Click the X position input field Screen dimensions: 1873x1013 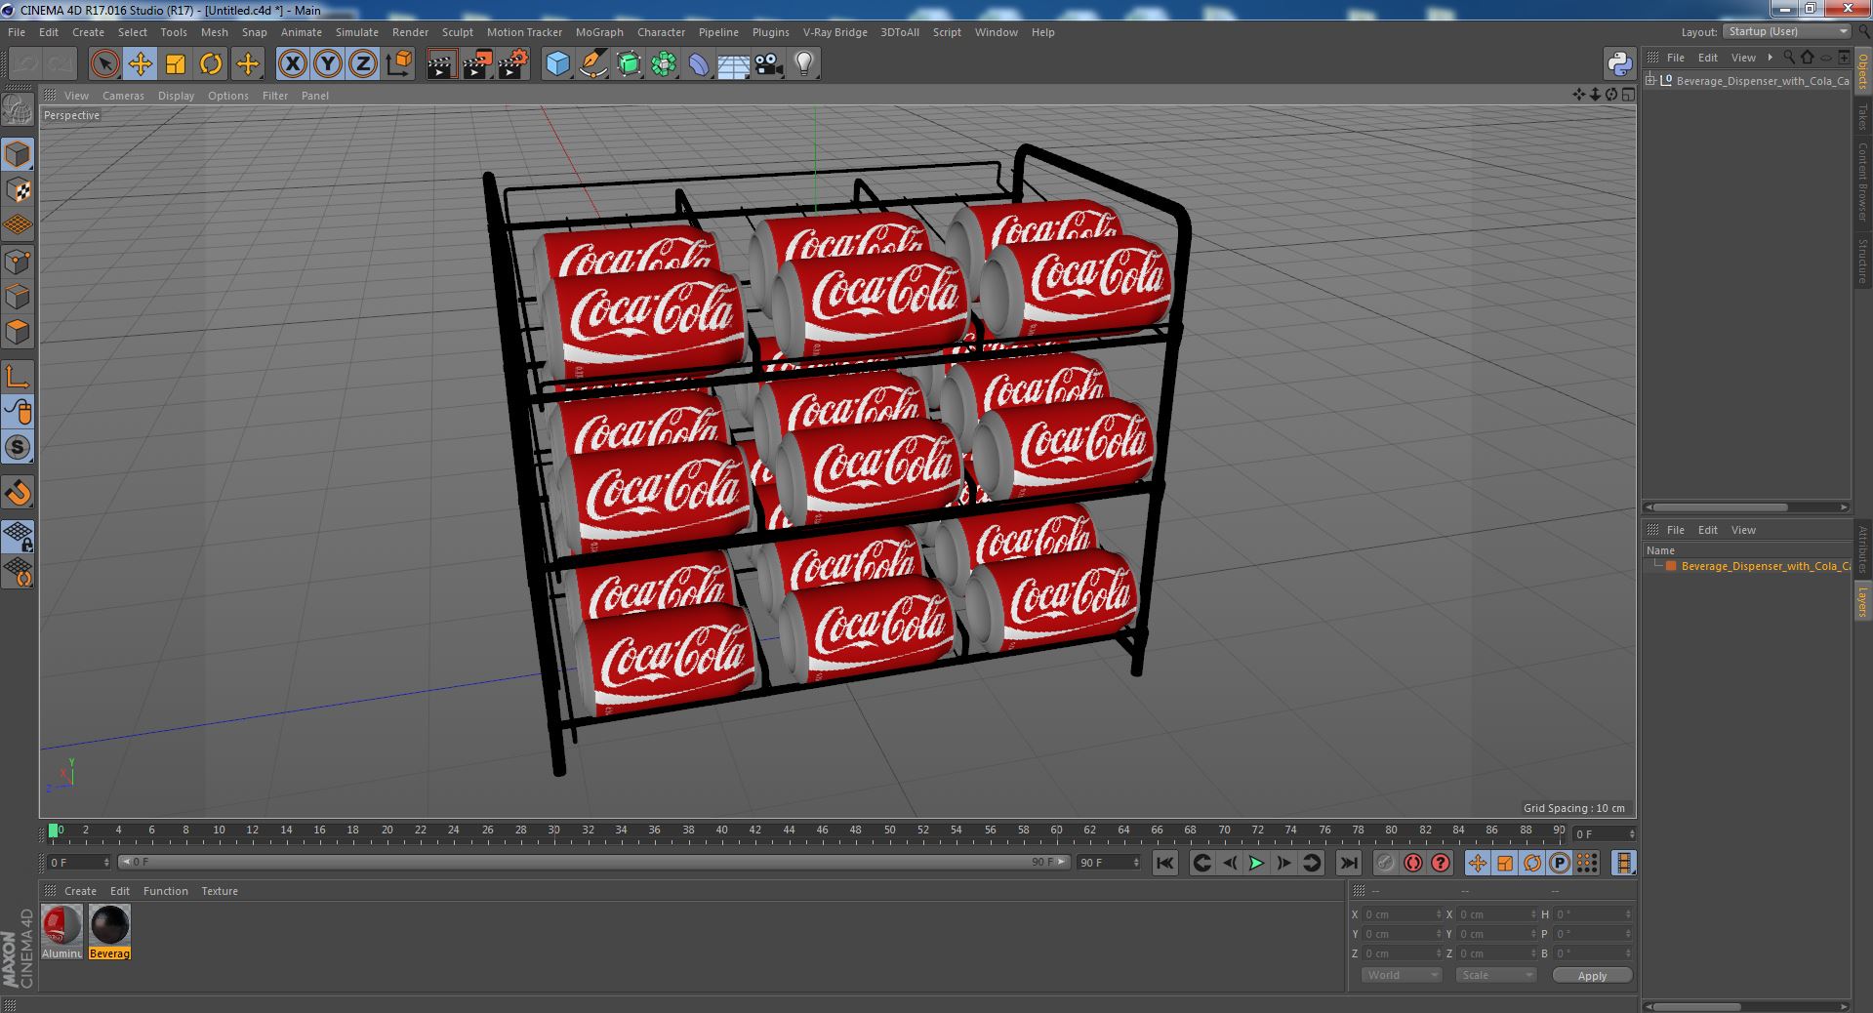pos(1402,914)
